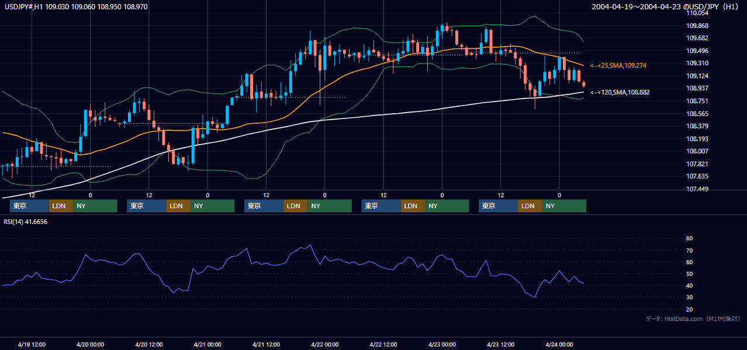Select the 109.310 price level
This screenshot has width=747, height=350.
pyautogui.click(x=697, y=63)
